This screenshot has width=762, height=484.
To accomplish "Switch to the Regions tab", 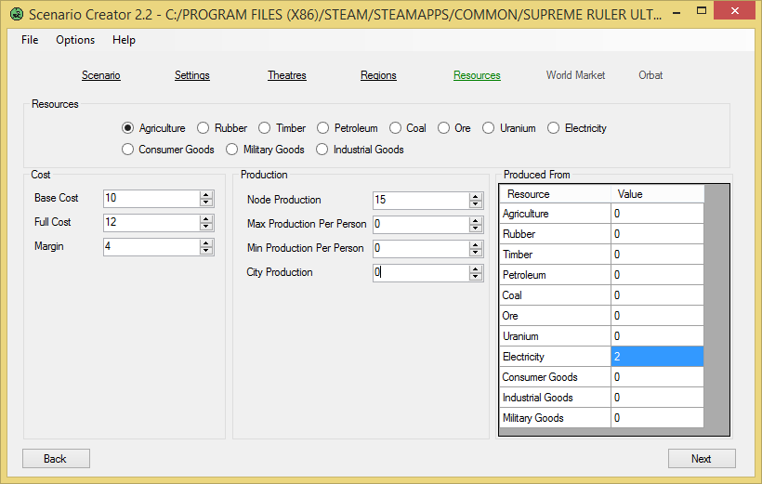I will click(378, 75).
